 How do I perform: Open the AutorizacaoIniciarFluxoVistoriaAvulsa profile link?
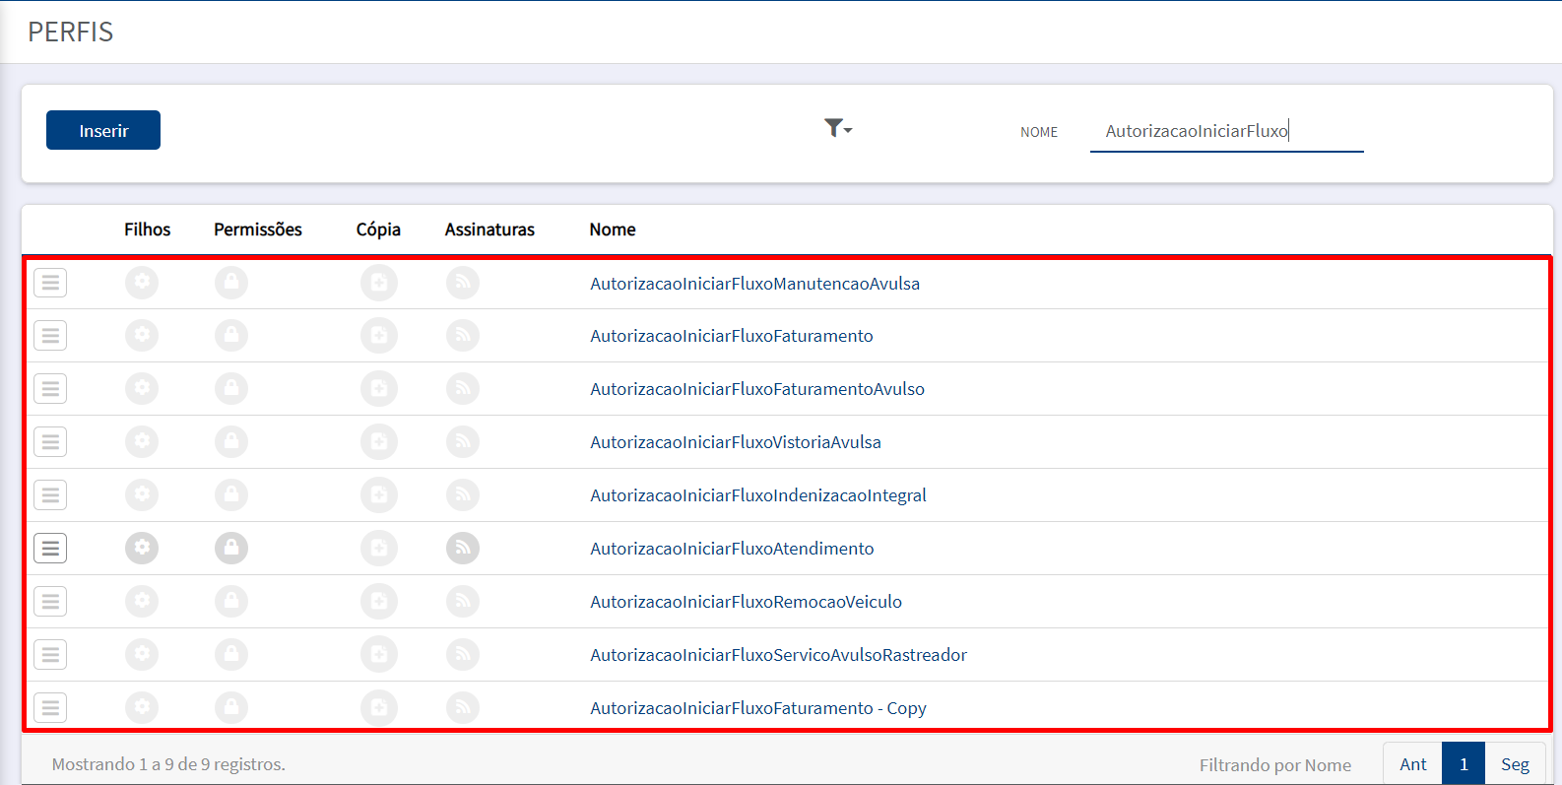click(736, 442)
